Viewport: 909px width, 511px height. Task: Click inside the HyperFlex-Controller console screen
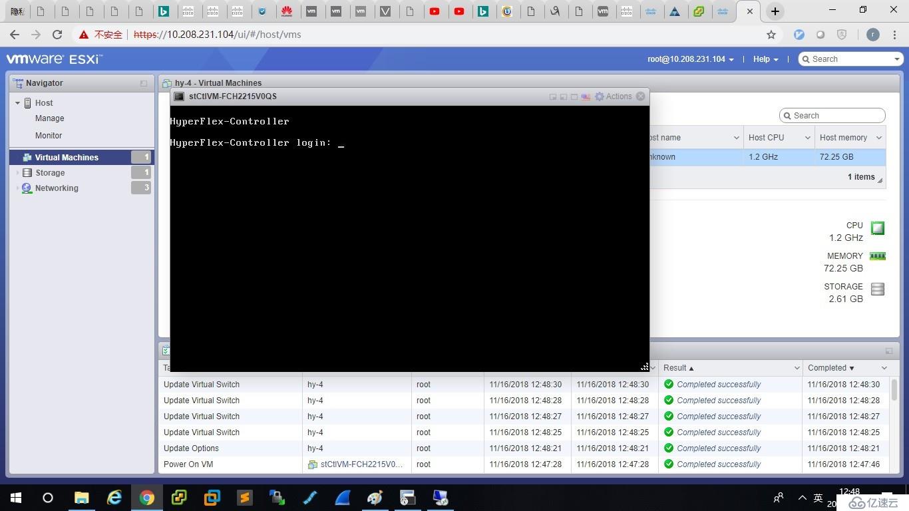click(409, 238)
